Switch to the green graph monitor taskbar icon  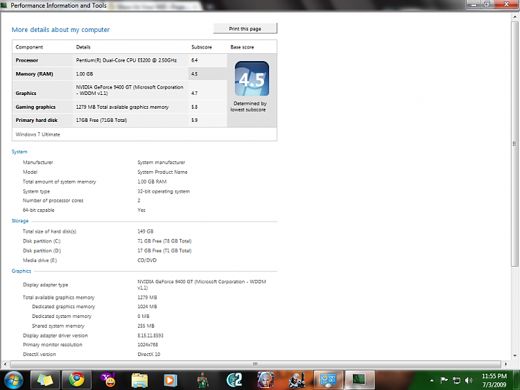click(360, 380)
